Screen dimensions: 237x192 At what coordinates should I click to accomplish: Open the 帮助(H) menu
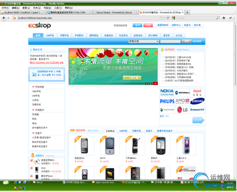click(69, 8)
